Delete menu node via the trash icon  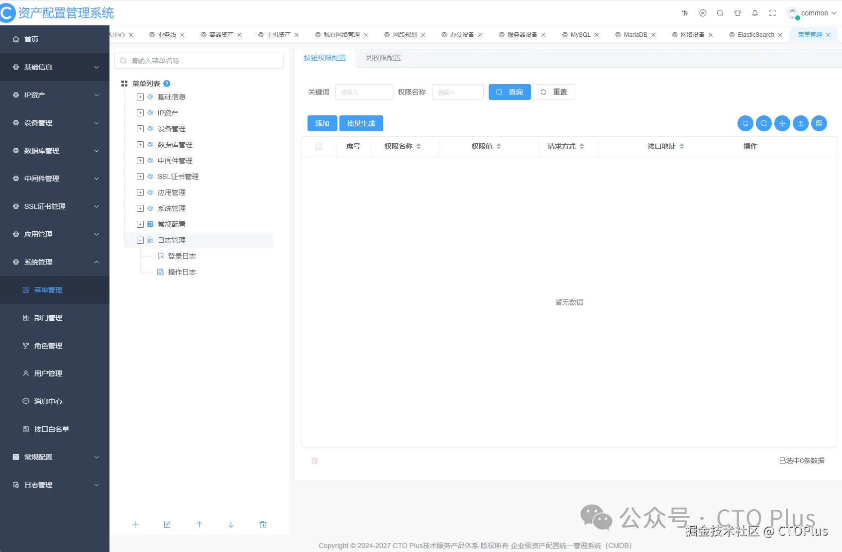263,525
